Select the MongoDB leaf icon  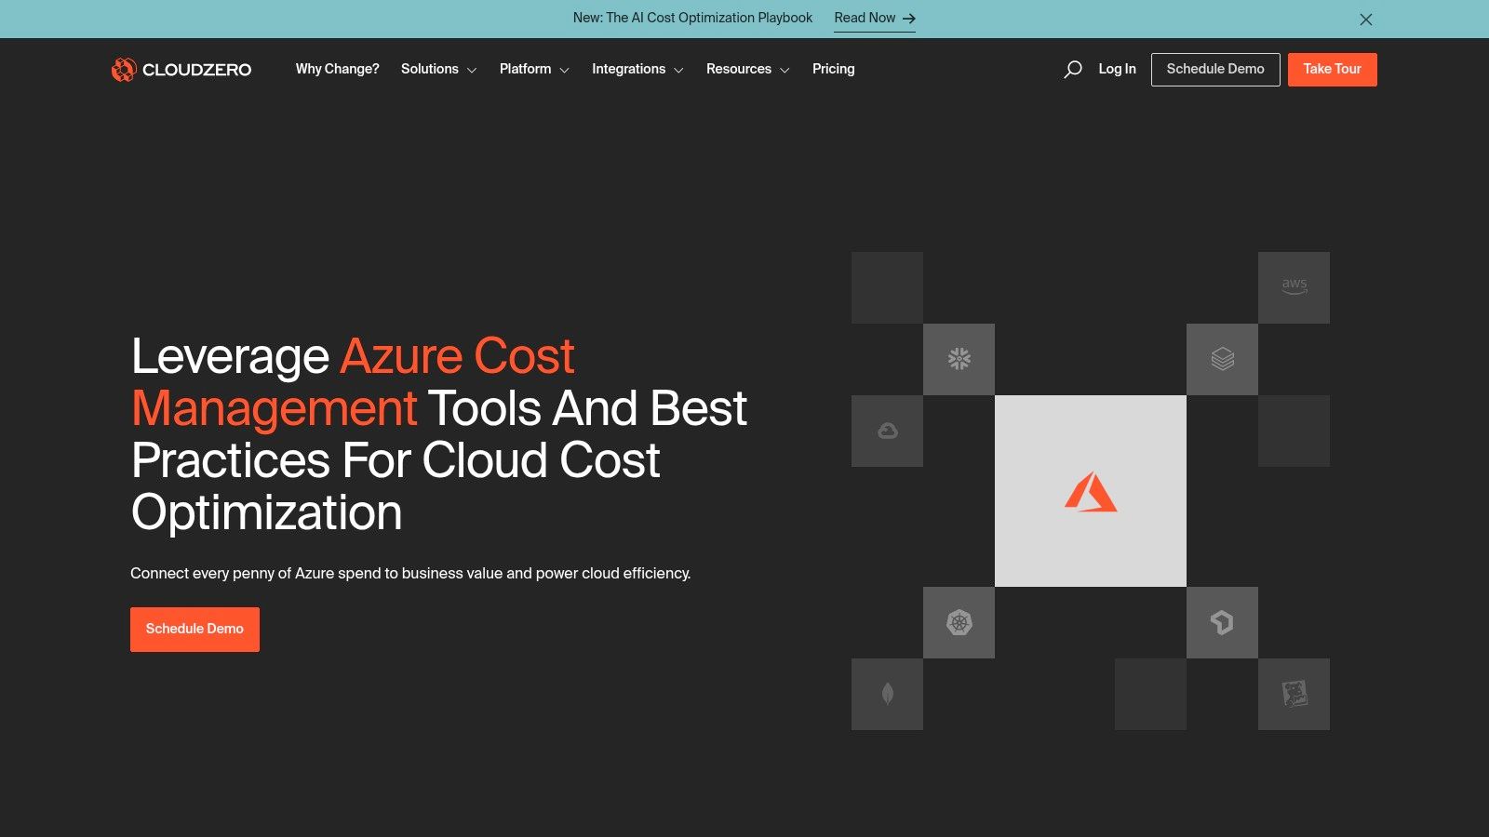887,694
